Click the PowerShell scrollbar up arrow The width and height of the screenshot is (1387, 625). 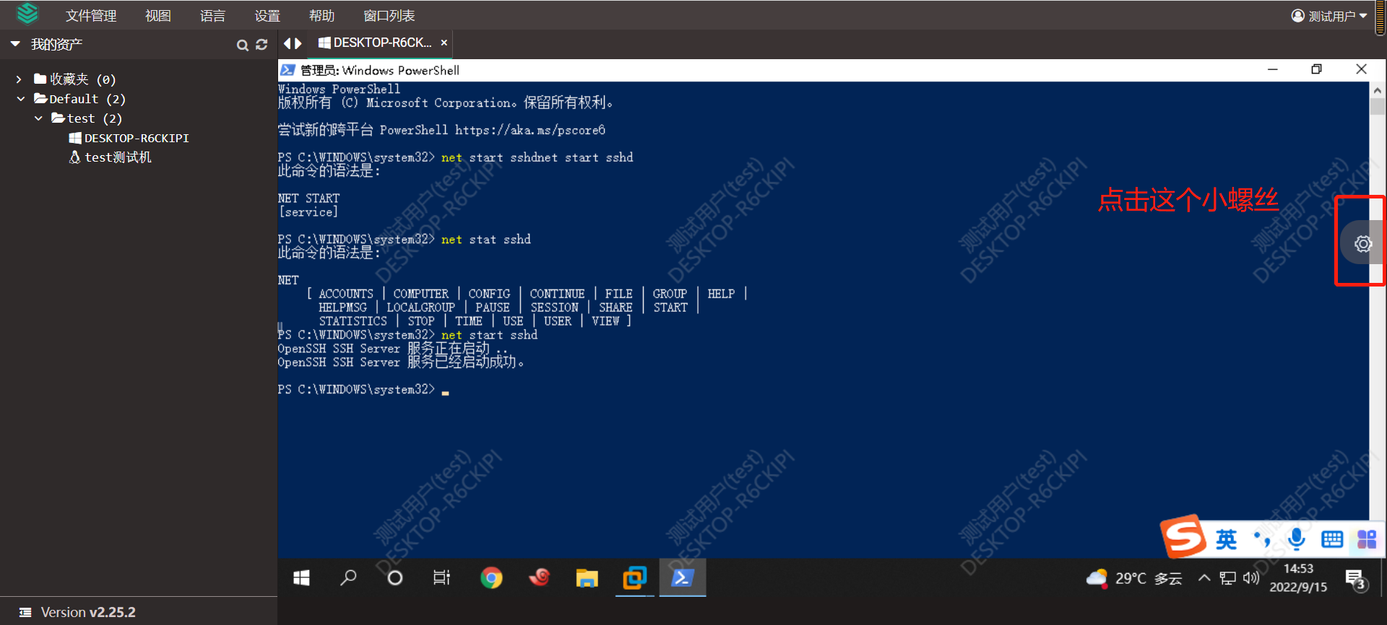click(x=1378, y=90)
